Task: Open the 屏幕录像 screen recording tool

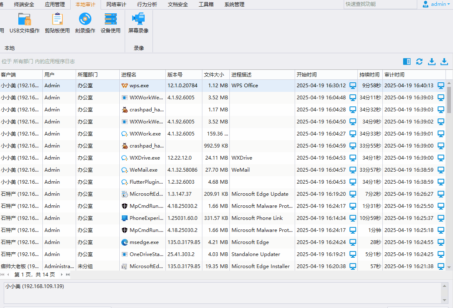Action: [138, 23]
